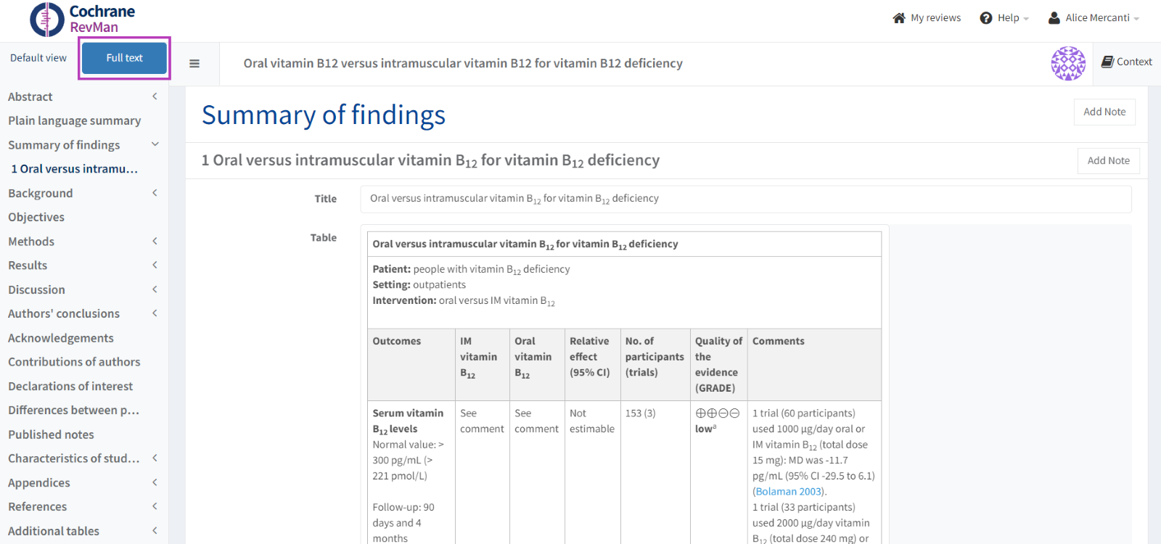Click the Title input field
Screen dimensions: 1161x544
tap(745, 199)
